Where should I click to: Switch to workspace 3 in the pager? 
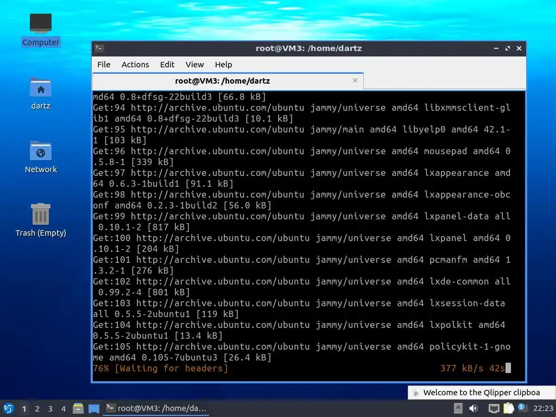coord(50,409)
